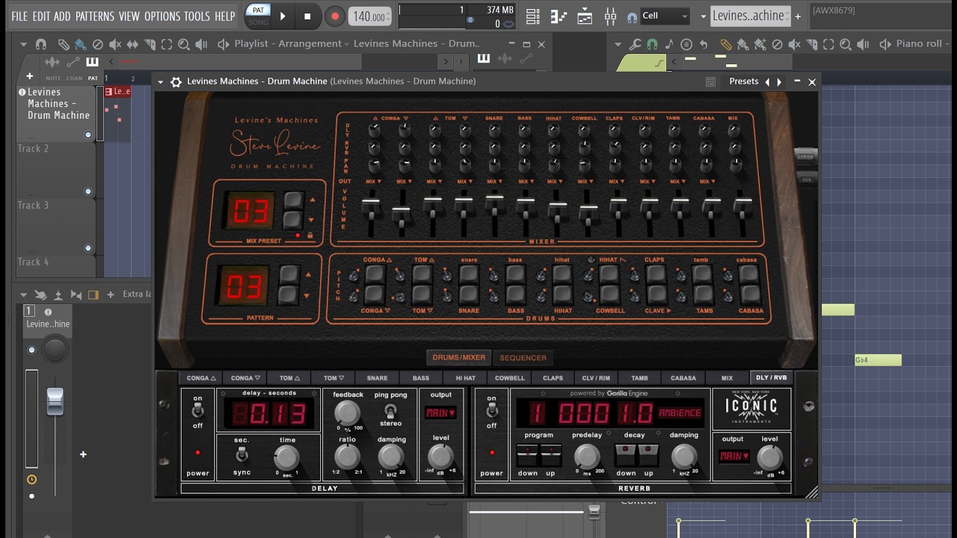Open delay output MAIN dropdown
Screen dimensions: 957x538
coord(441,412)
